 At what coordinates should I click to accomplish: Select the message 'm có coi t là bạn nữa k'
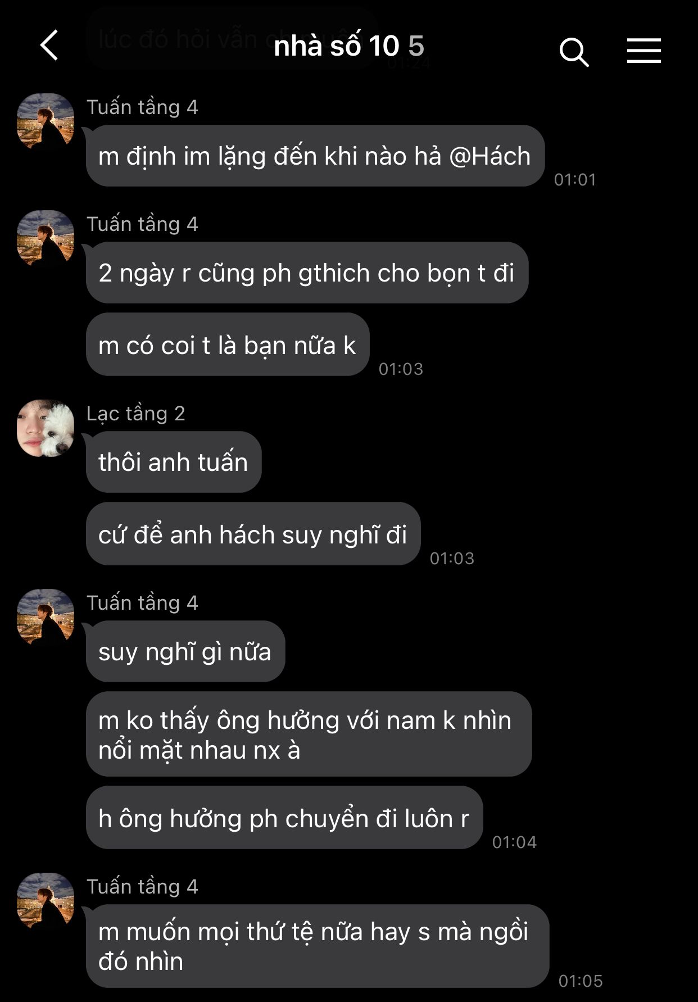228,344
